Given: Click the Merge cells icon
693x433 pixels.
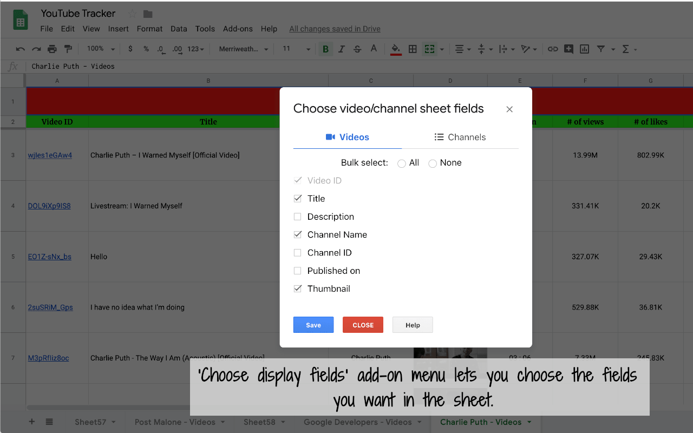Looking at the screenshot, I should click(x=429, y=49).
